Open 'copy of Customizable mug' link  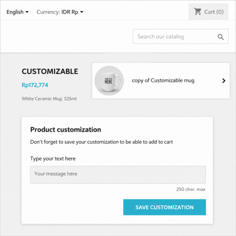tap(163, 80)
